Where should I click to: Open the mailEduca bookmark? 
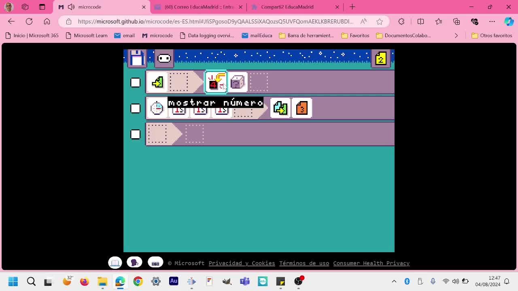click(257, 36)
